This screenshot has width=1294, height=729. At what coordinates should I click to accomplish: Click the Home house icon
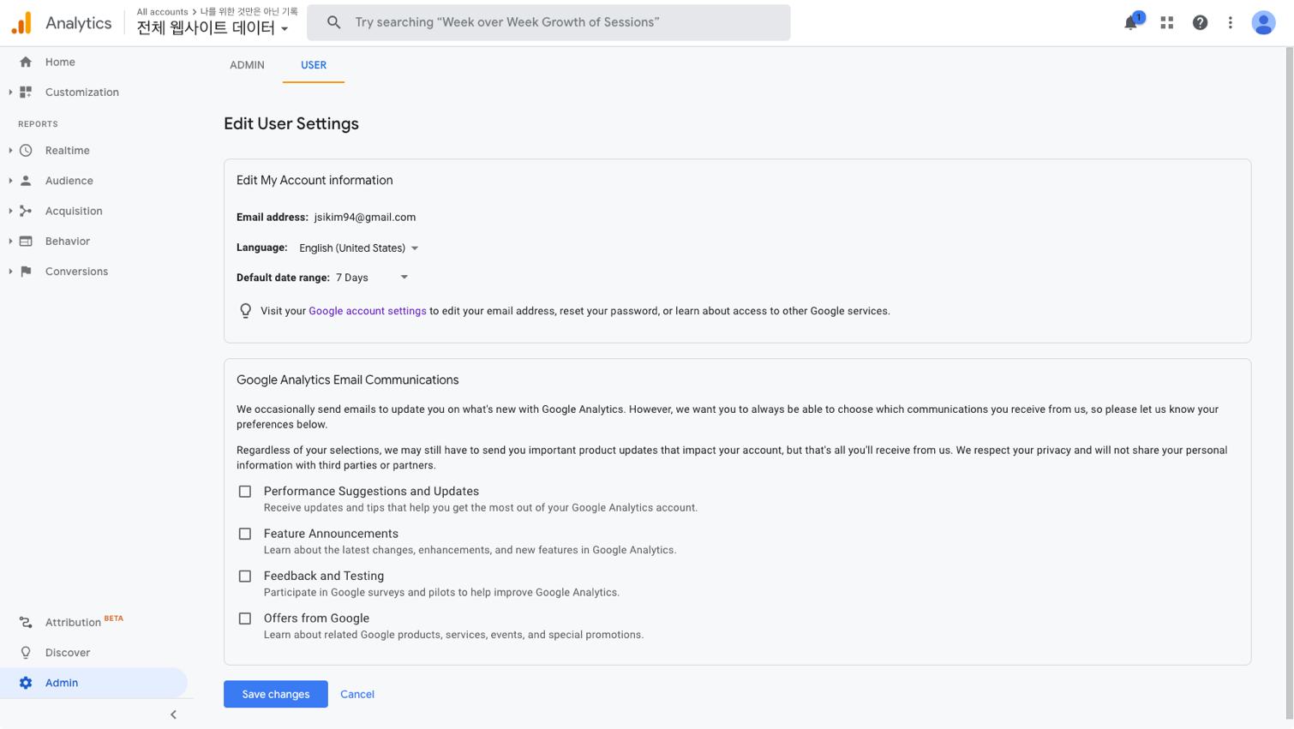26,62
